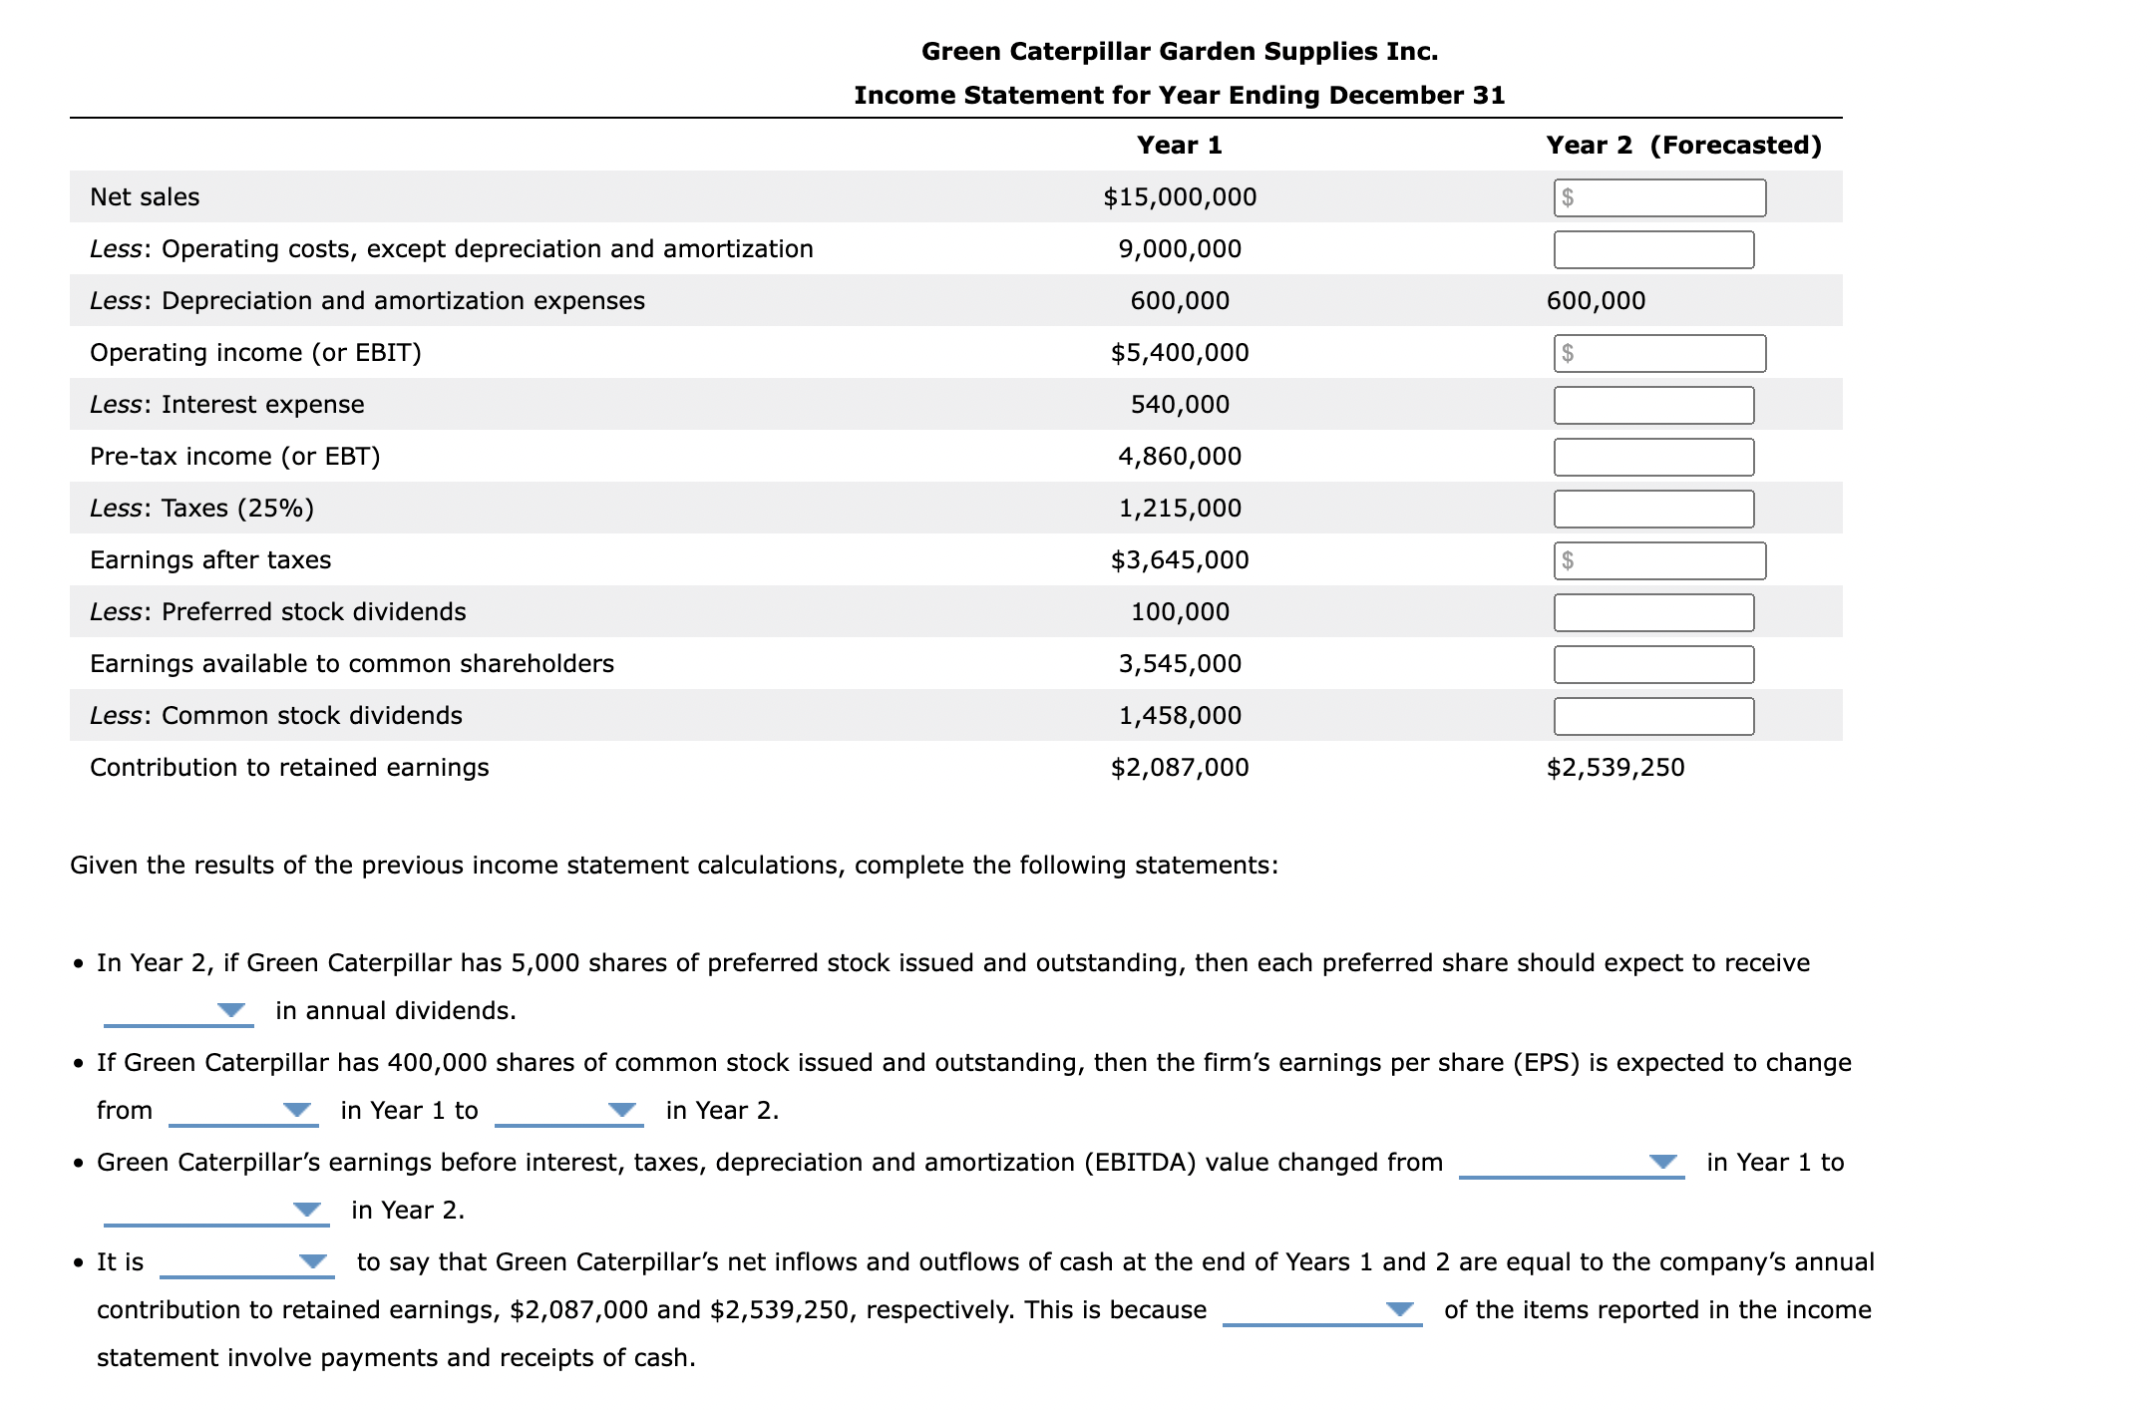Open the 'It is' correctness dropdown
2152x1410 pixels.
click(x=246, y=1262)
